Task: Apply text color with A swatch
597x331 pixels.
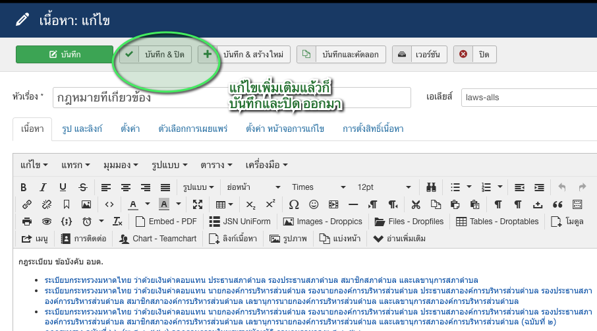Action: [x=133, y=204]
